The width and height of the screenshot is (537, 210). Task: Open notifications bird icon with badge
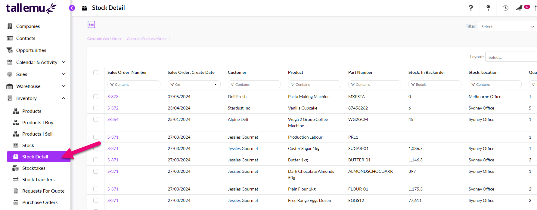[522, 7]
